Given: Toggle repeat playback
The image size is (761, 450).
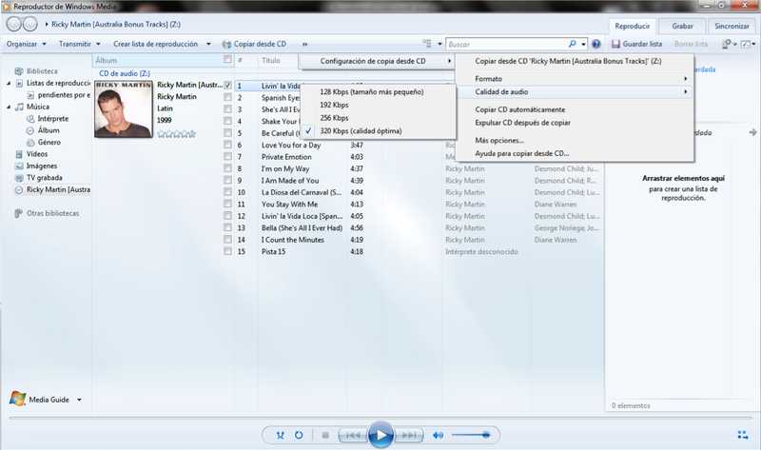Looking at the screenshot, I should tap(299, 436).
